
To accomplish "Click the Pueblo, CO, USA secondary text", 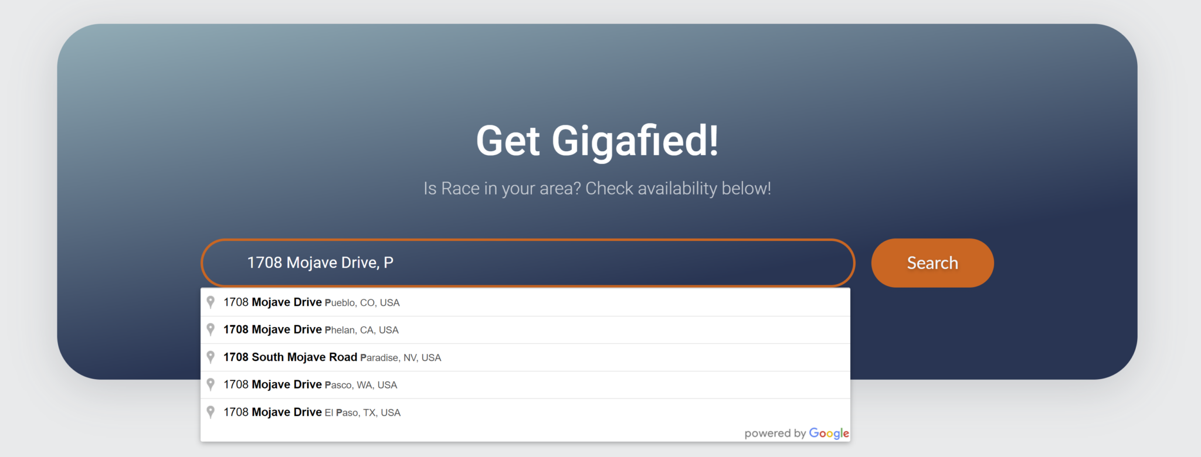I will point(362,303).
